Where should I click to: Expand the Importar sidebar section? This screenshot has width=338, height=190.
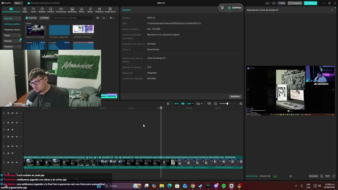12,18
